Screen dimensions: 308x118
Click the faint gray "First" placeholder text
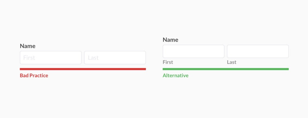tap(29, 58)
